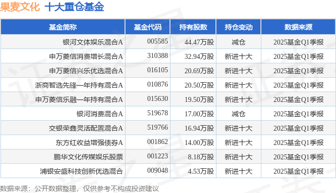Select fund code 016105

pos(158,70)
